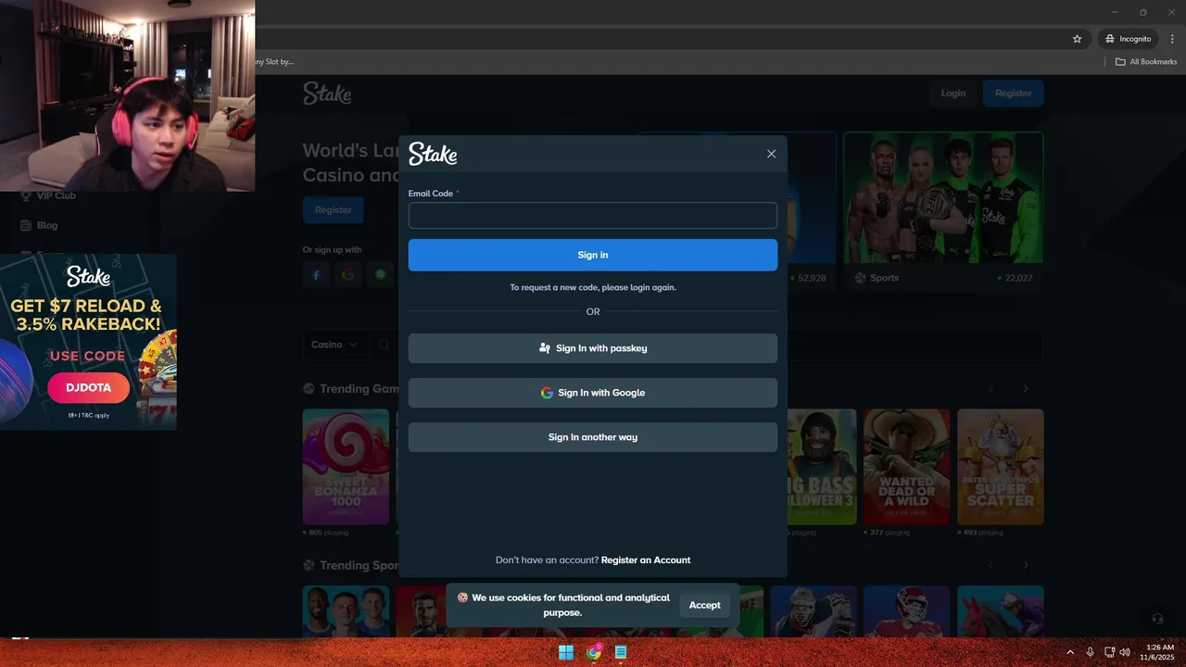Go to previous Trending Sports page
This screenshot has height=667, width=1186.
pos(990,565)
